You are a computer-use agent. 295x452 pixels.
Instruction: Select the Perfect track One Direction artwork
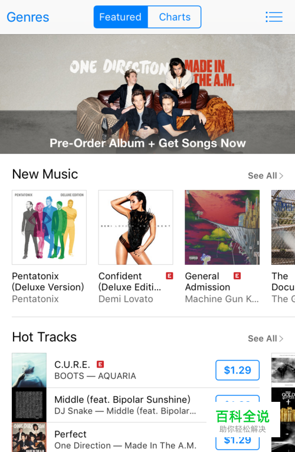[29, 437]
